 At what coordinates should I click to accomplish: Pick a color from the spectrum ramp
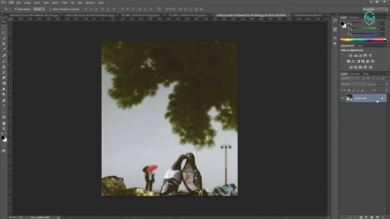click(x=363, y=40)
